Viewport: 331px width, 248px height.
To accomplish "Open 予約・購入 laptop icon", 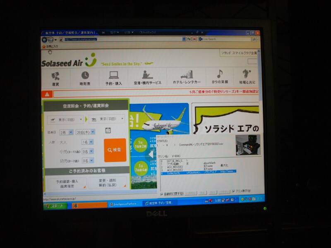I will (x=113, y=79).
